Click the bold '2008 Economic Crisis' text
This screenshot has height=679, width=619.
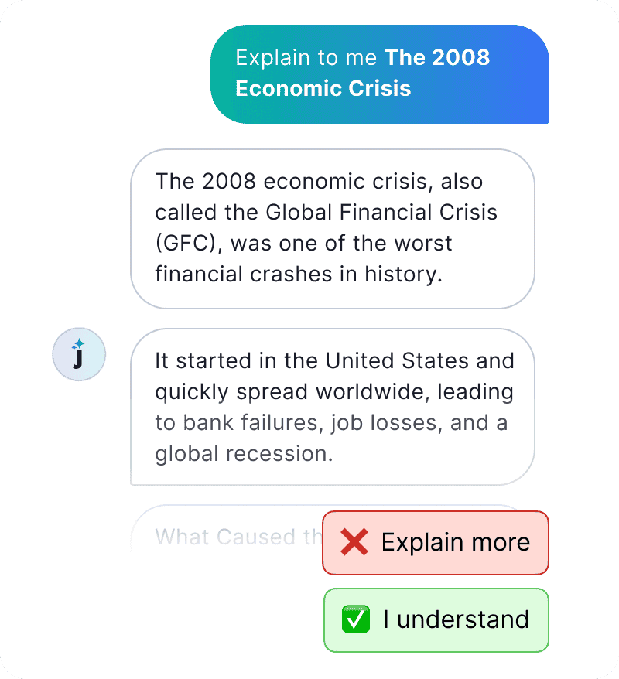tap(363, 73)
